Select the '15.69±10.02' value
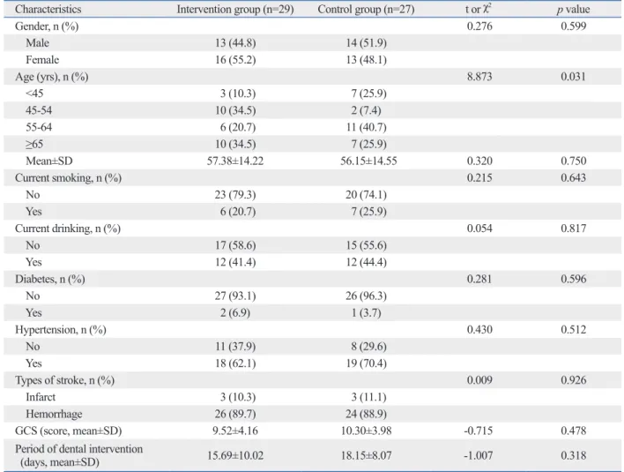Screen dimensions: 624x472 click(235, 455)
